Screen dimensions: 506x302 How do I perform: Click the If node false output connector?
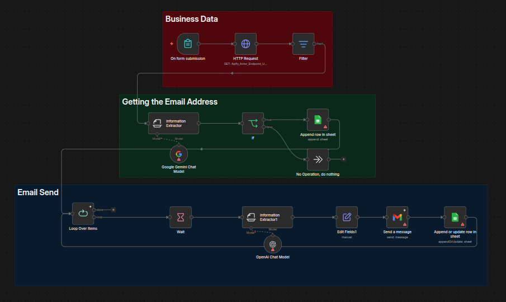[264, 127]
